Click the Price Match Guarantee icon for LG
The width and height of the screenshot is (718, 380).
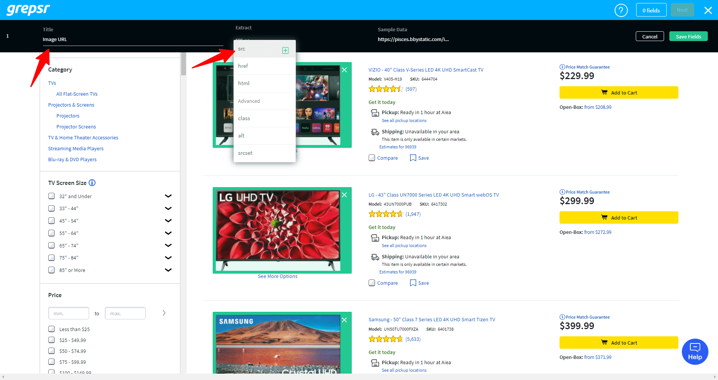click(562, 192)
